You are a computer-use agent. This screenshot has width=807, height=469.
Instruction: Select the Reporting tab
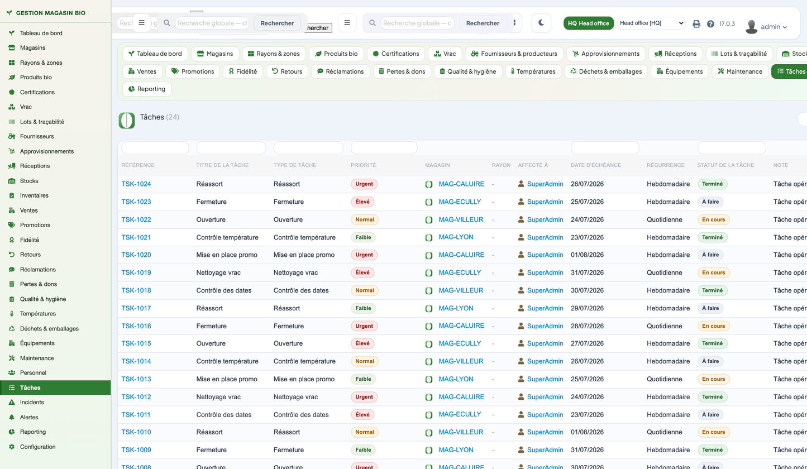[x=147, y=89]
